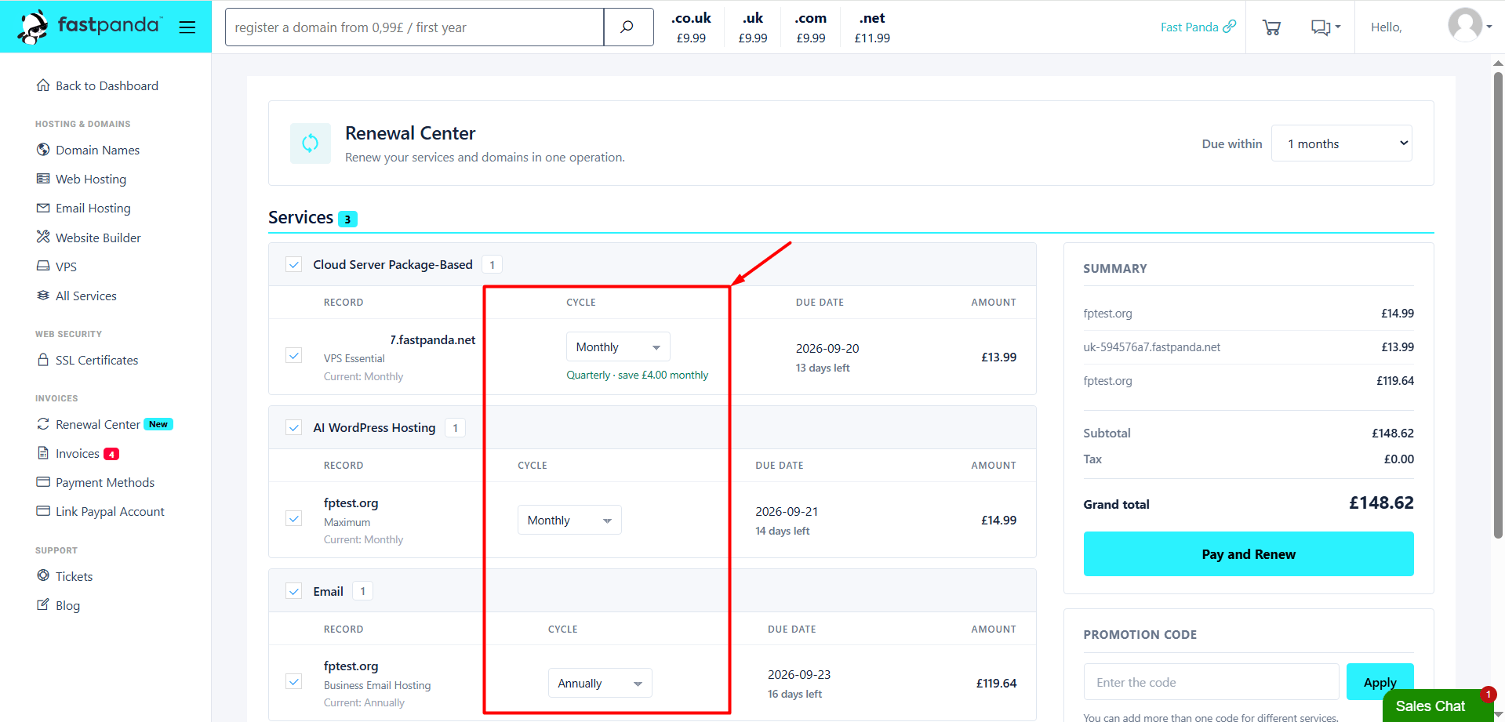Click the 2026-09-23 due date
The image size is (1505, 722).
point(799,674)
